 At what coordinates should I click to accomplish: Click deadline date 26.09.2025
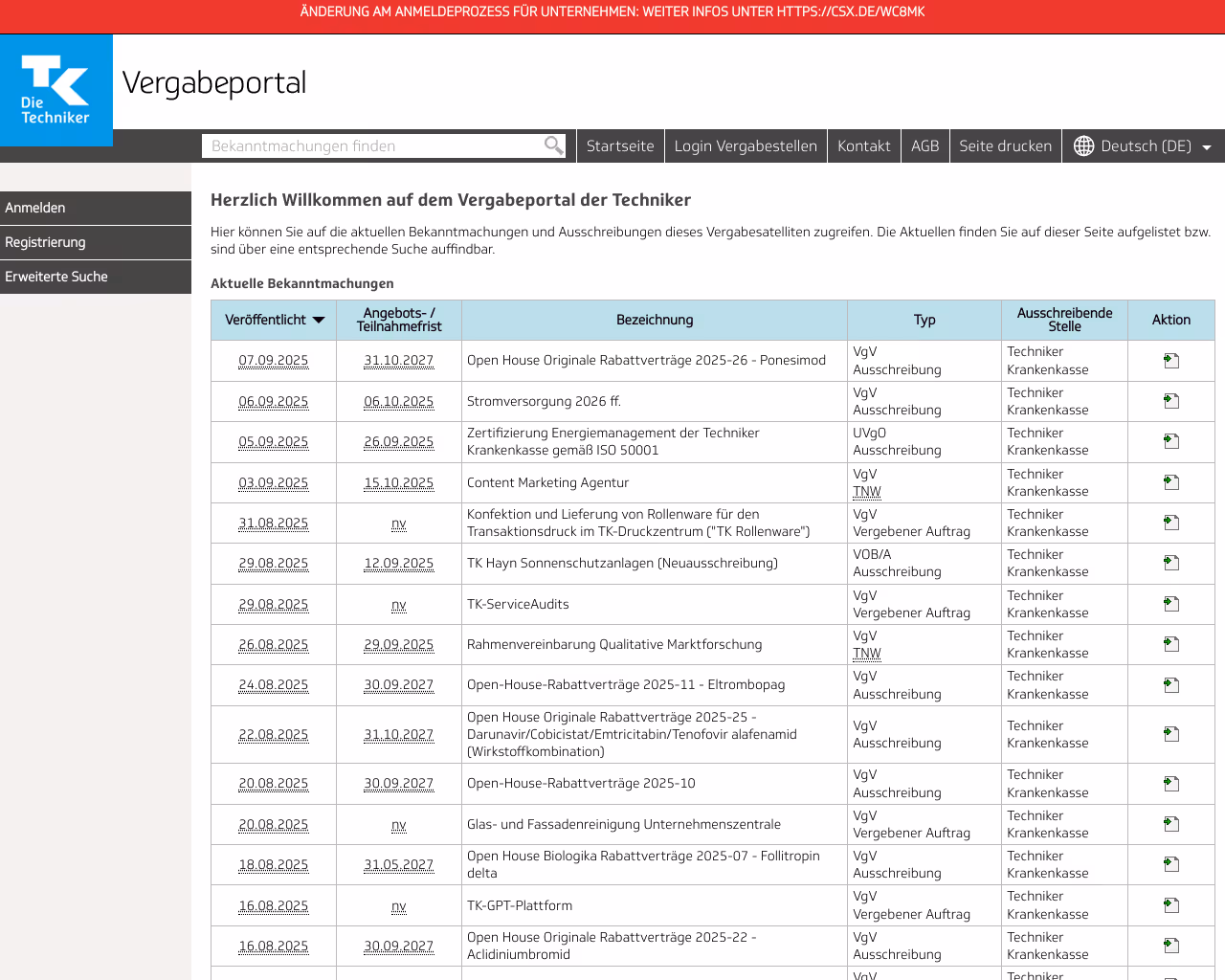(399, 442)
